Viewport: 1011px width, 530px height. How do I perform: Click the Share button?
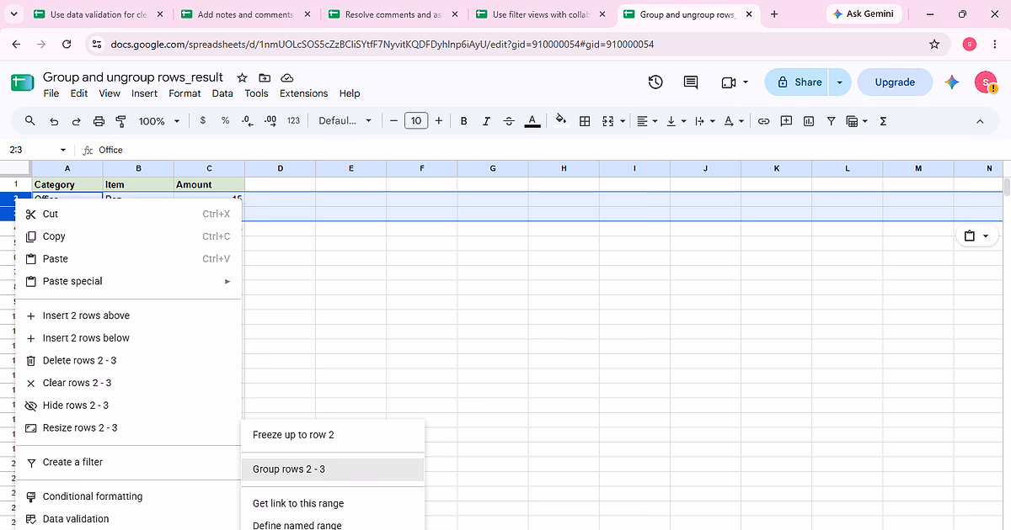(x=798, y=82)
